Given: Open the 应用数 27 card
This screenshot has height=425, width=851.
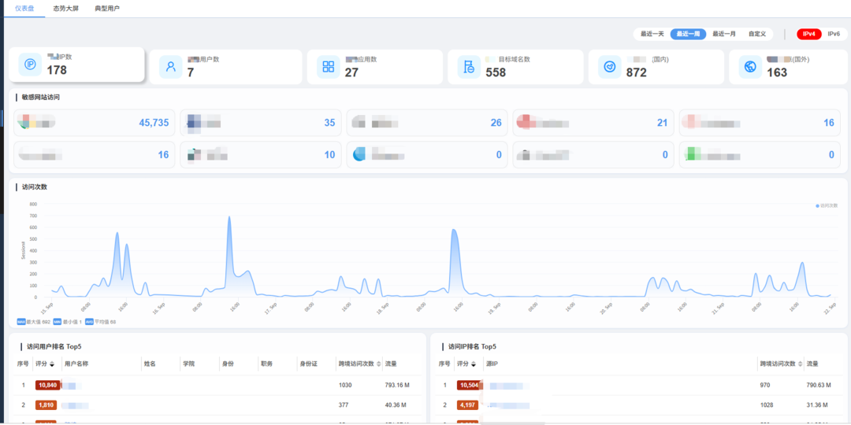Looking at the screenshot, I should (374, 67).
